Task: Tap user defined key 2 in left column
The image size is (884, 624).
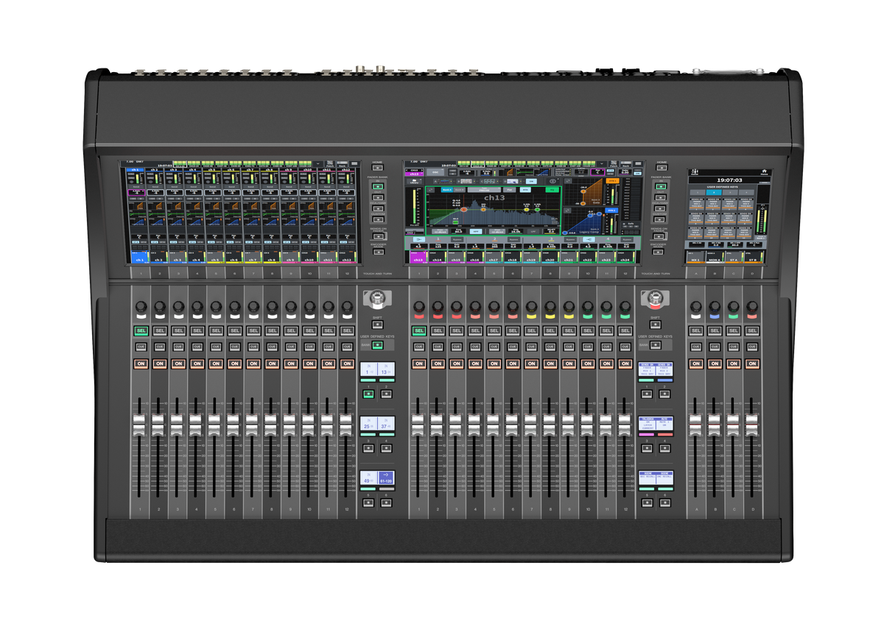Action: (386, 394)
